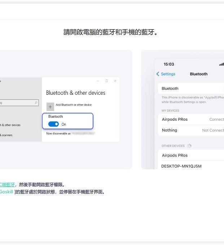Viewport: 224px width, 245px height.
Task: Click the maximize icon of the Settings window
Action: point(106,81)
